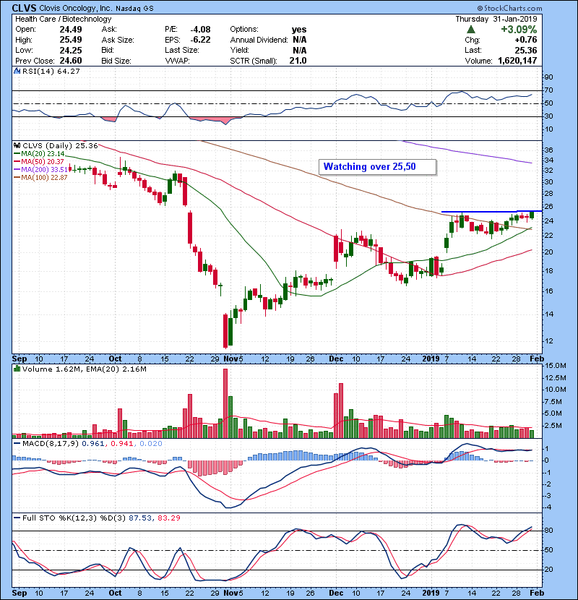Click the 70 level on the RSI scale
Viewport: 578px width, 600px height.
click(549, 90)
